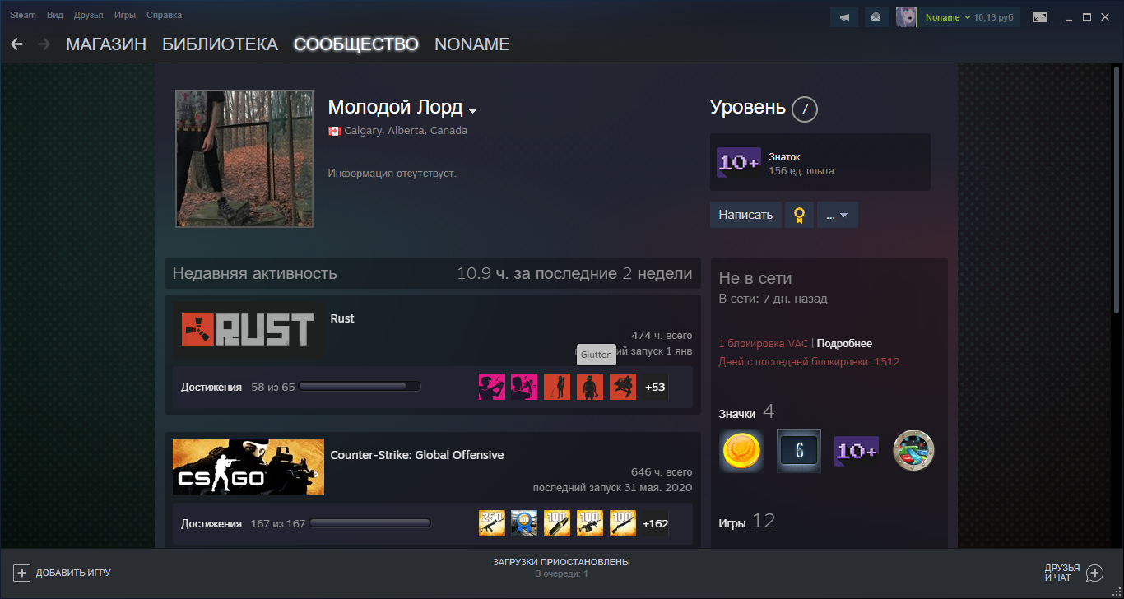Go back with the left arrow
Viewport: 1124px width, 599px height.
tap(16, 44)
